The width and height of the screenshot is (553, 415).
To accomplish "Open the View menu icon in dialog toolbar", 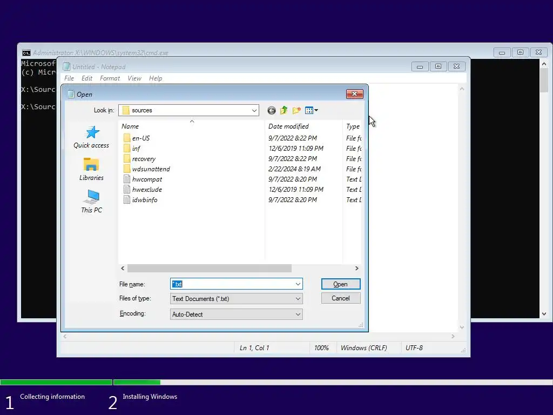I will click(x=312, y=110).
